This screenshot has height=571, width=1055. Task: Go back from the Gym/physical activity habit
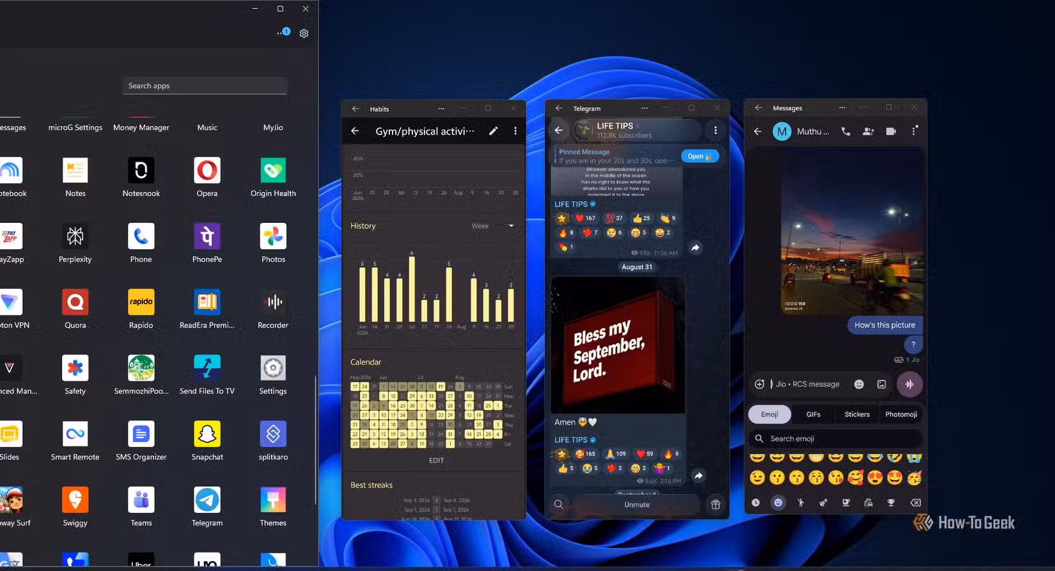pyautogui.click(x=355, y=131)
